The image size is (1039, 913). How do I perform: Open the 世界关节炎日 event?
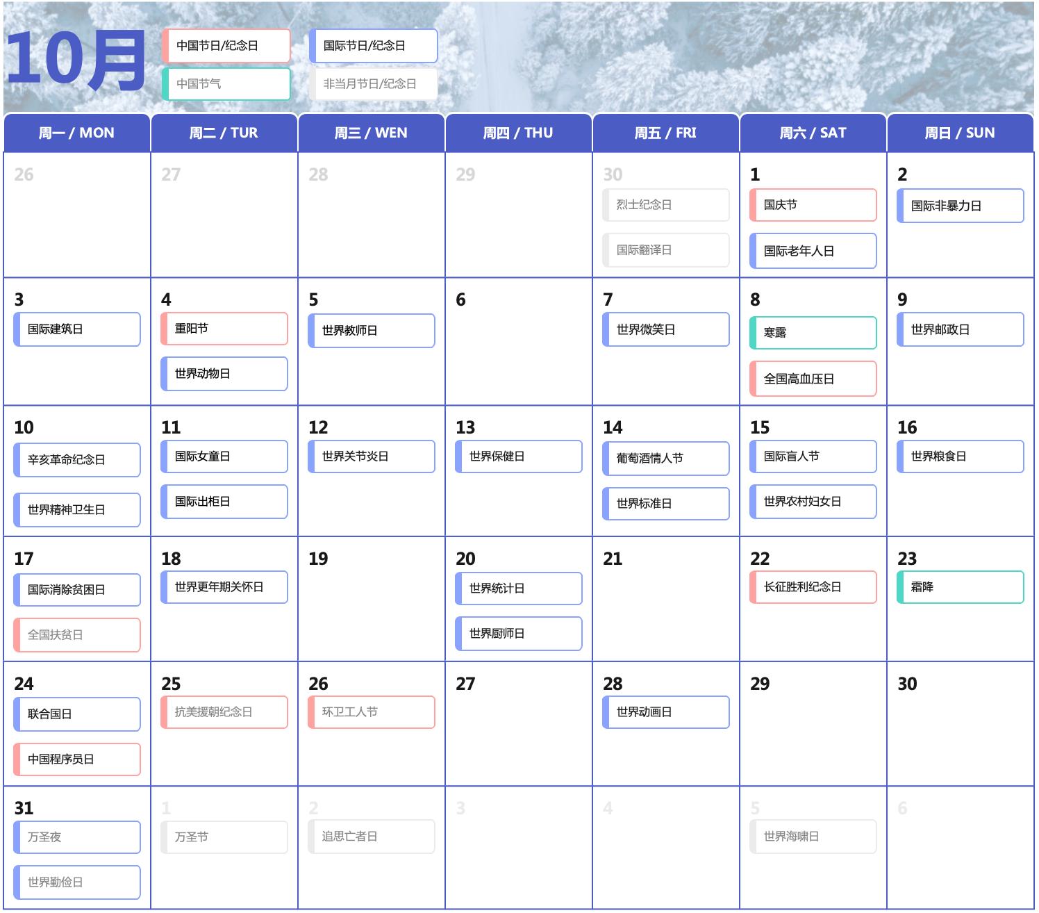click(x=372, y=456)
